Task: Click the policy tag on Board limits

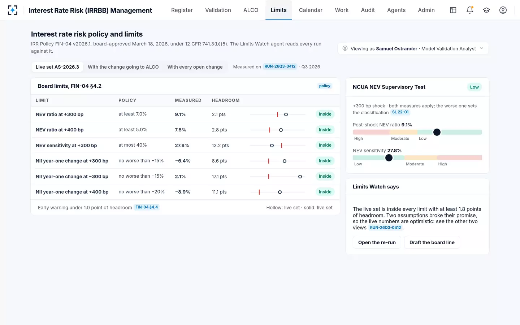Action: [325, 86]
